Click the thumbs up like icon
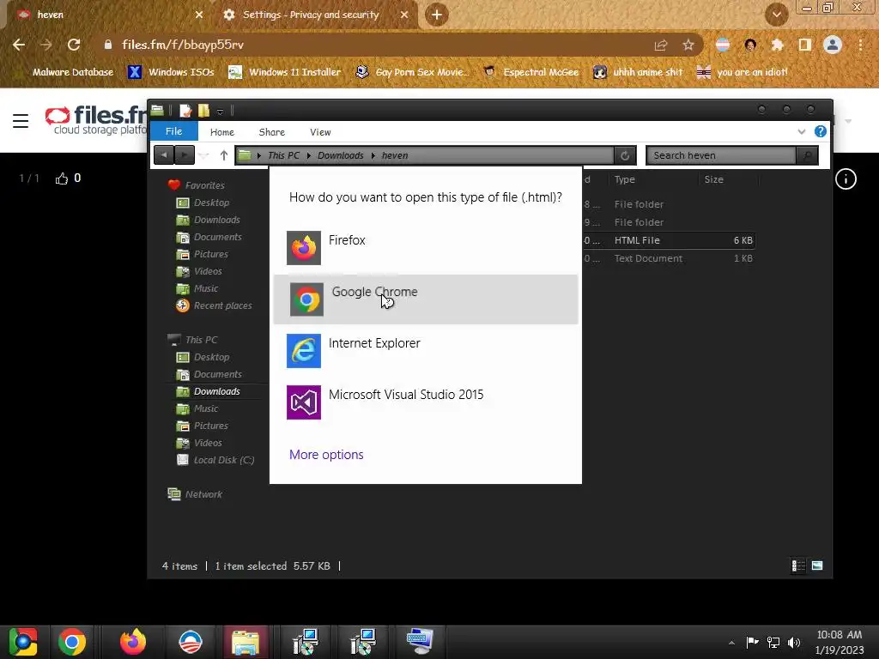This screenshot has height=659, width=879. coord(62,178)
